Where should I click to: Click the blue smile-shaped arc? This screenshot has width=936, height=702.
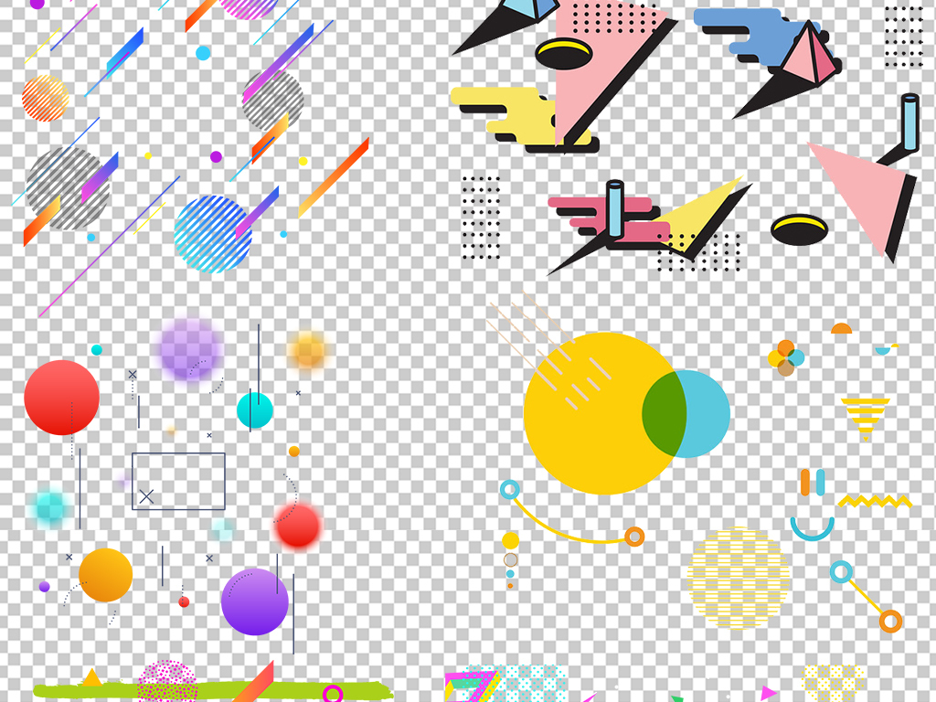812,528
